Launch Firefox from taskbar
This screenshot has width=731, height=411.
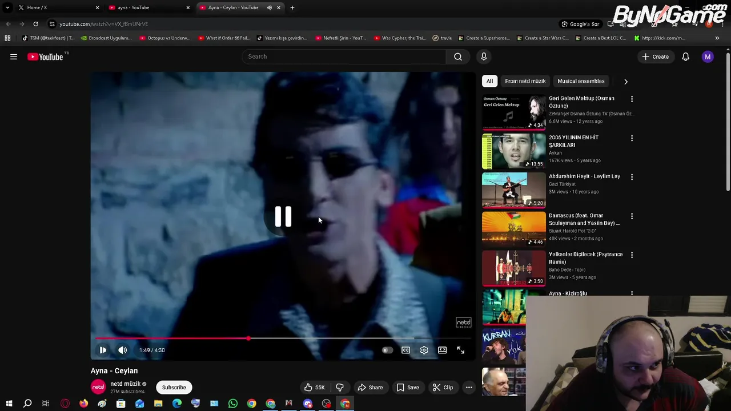(x=83, y=404)
